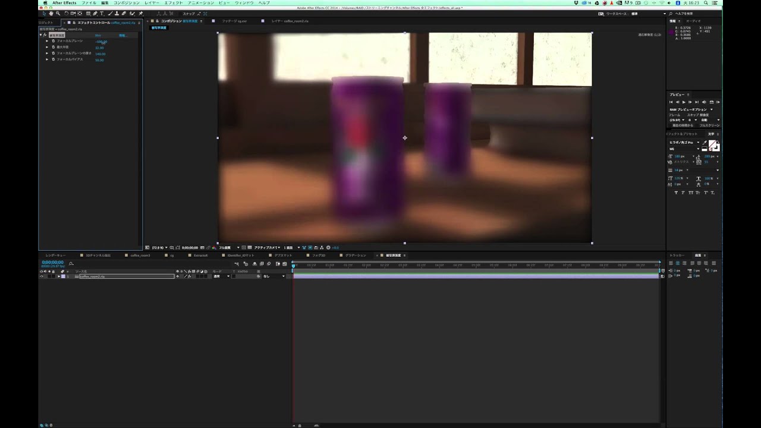
Task: Expand the フォーカルプレーン property
Action: 47,41
